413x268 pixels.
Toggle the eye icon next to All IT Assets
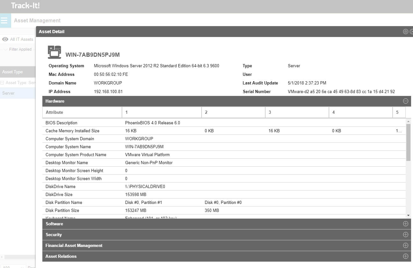coord(4,39)
